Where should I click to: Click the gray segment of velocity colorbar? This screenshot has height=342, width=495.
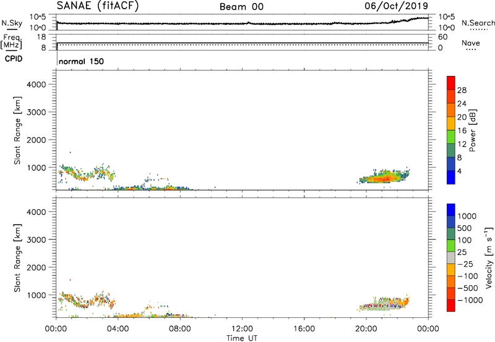(x=451, y=257)
